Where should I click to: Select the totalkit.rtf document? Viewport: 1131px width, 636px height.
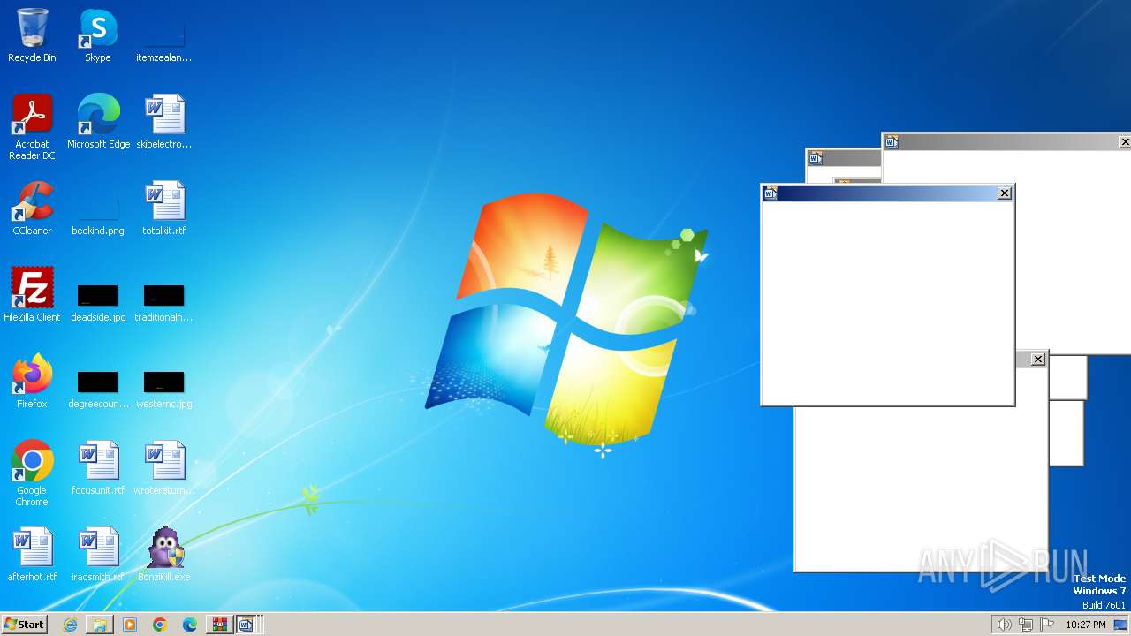pos(164,208)
